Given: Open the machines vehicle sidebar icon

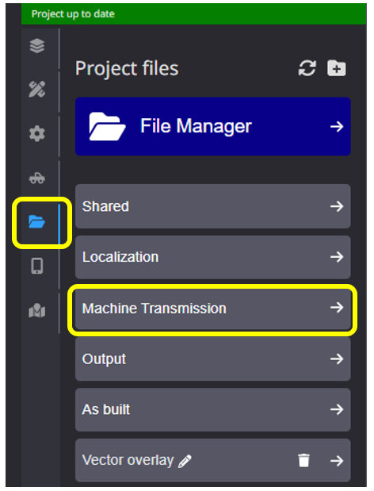Looking at the screenshot, I should [37, 178].
